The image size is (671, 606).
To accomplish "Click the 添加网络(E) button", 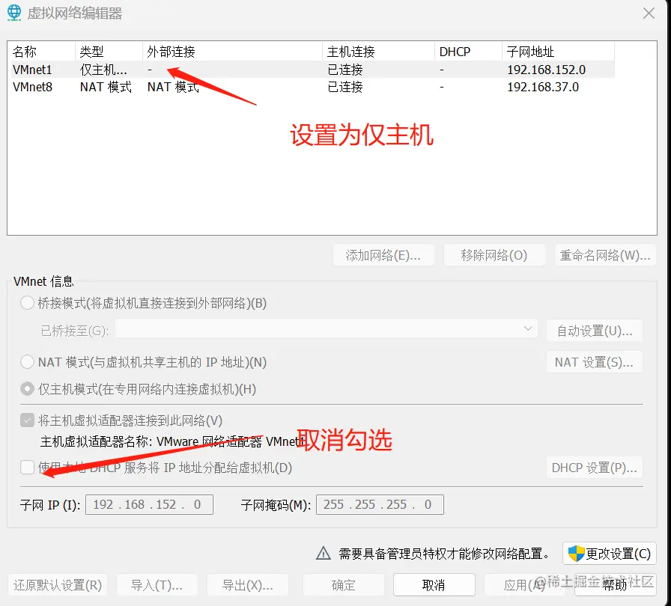I will click(x=383, y=254).
